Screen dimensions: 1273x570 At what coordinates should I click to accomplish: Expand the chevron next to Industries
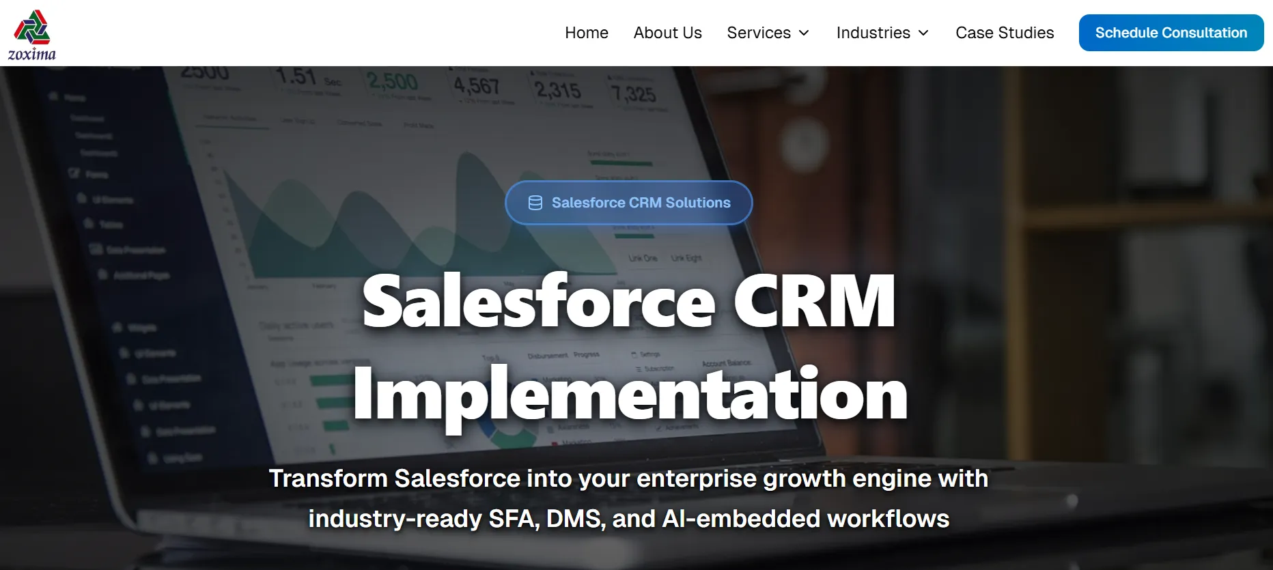pyautogui.click(x=923, y=33)
